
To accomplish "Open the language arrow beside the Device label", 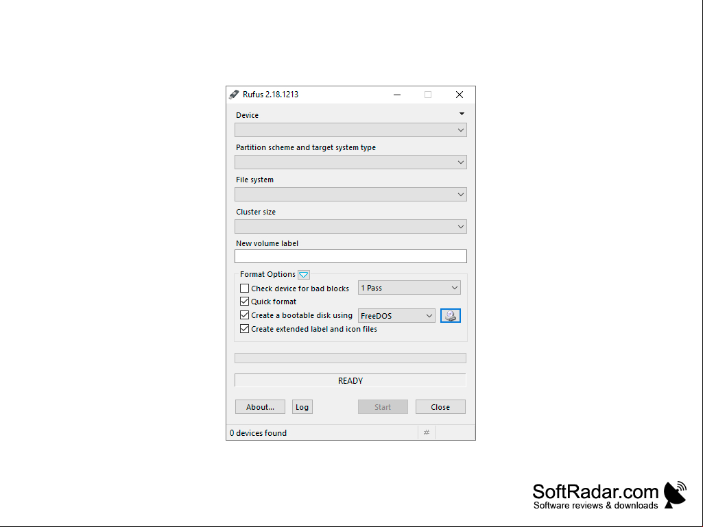I will tap(462, 114).
